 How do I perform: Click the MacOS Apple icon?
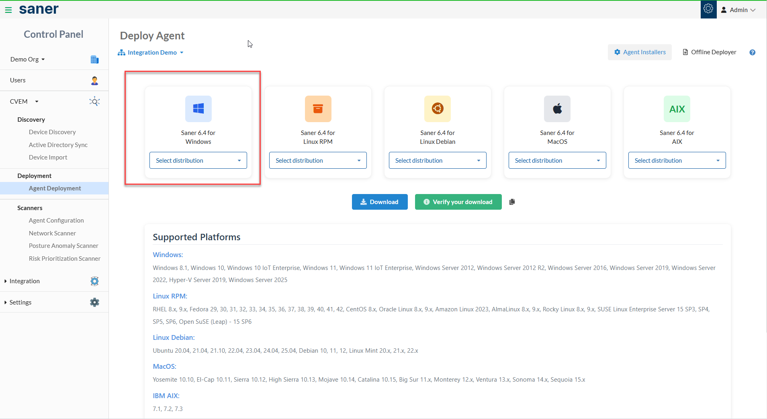point(557,109)
